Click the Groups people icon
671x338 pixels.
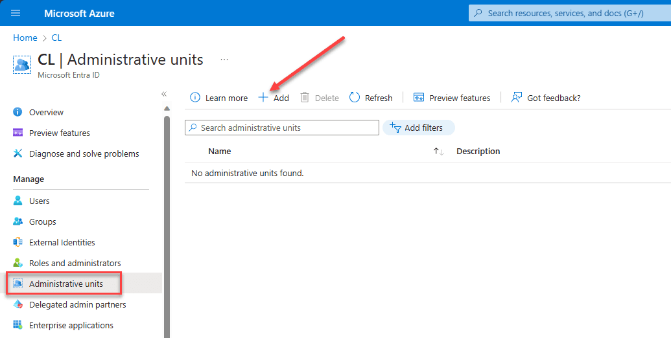point(18,221)
